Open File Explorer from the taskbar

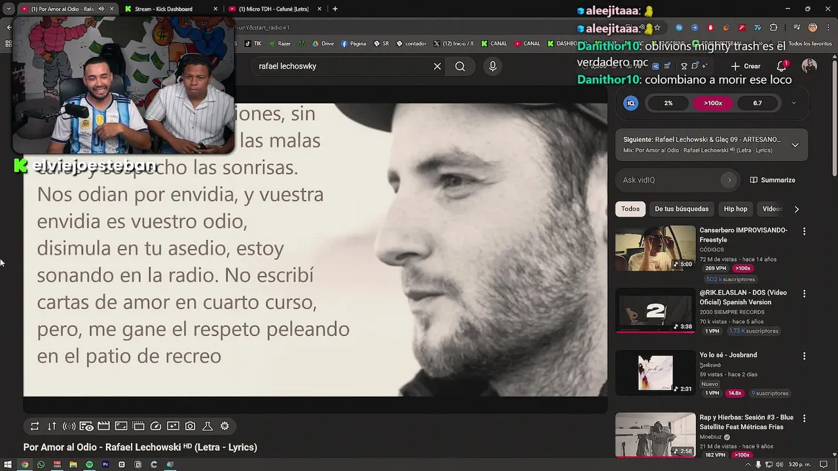[x=73, y=464]
